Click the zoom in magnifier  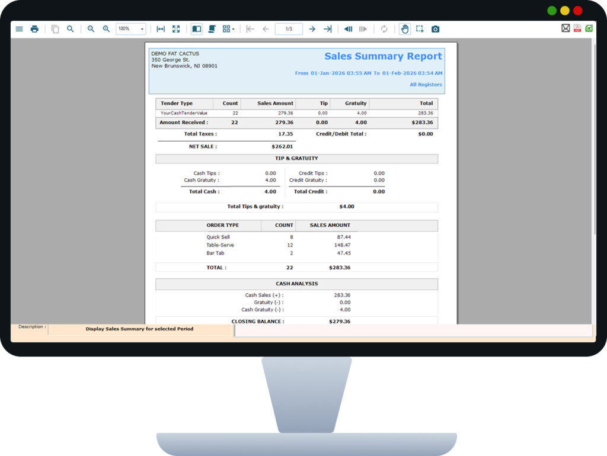pos(106,29)
